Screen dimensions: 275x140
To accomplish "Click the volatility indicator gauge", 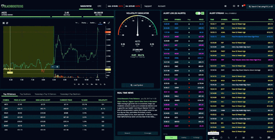I will pos(137,26).
